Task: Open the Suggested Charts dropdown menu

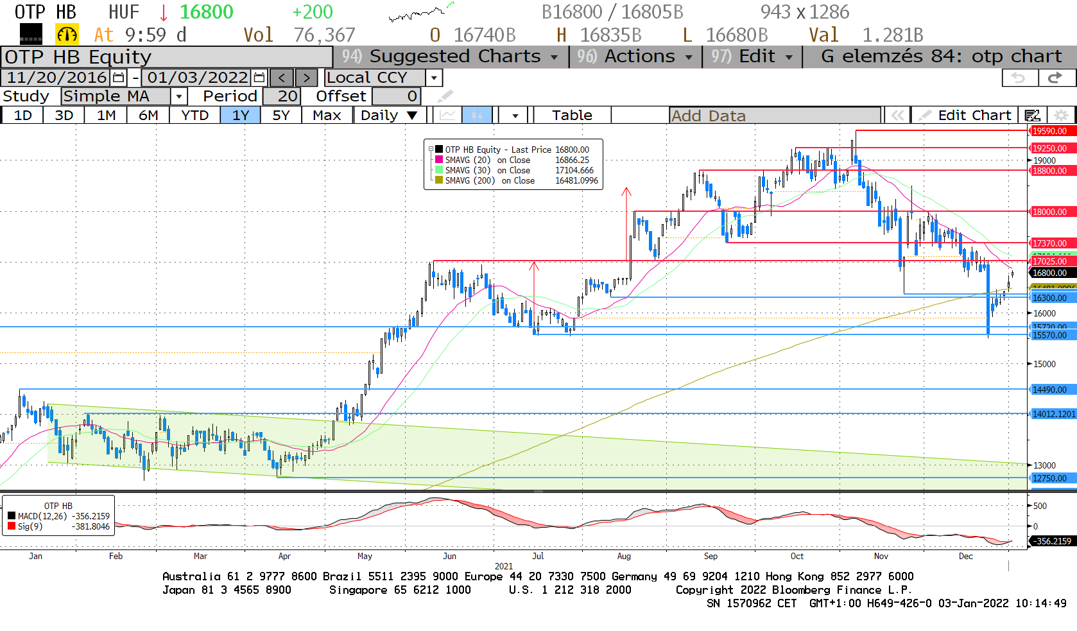Action: (451, 56)
